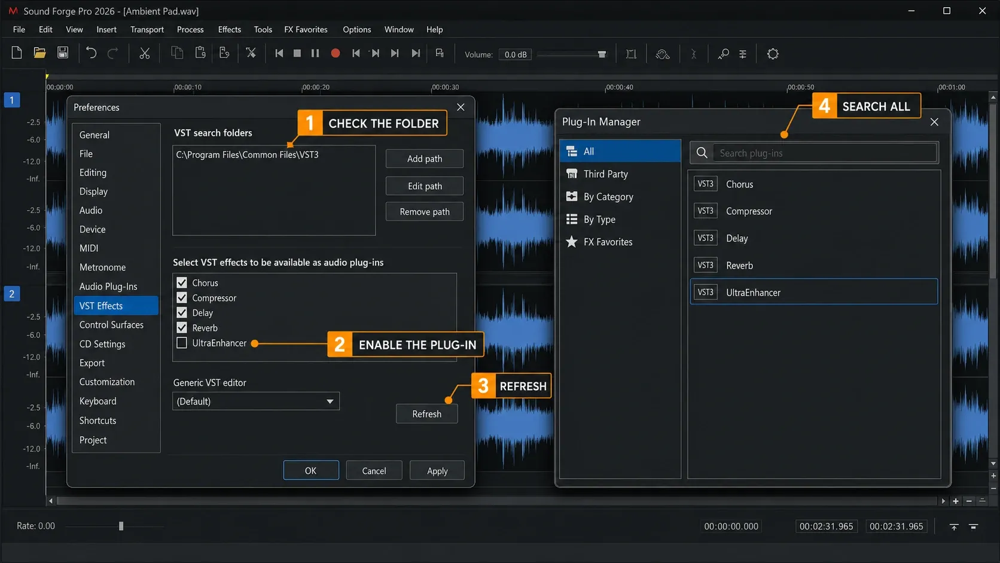The image size is (1000, 563).
Task: Save the file with floppy disk icon
Action: [62, 53]
